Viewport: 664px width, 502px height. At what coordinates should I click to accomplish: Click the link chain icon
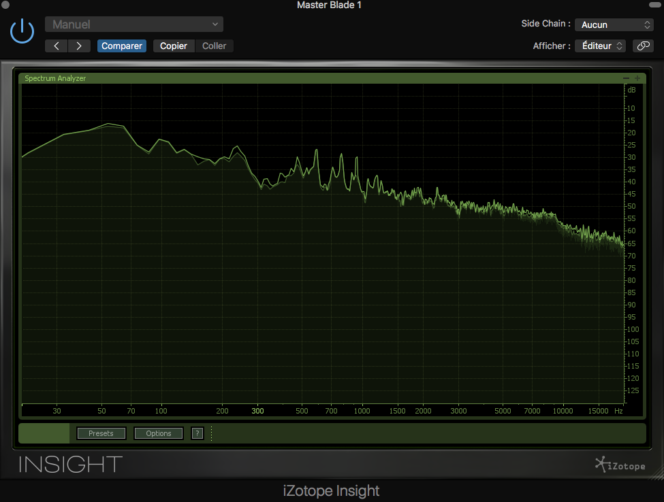pos(644,46)
